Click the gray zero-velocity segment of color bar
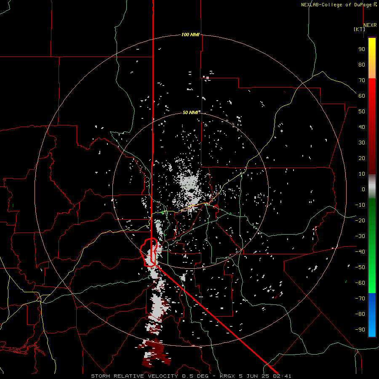The height and width of the screenshot is (379, 379). pyautogui.click(x=372, y=186)
